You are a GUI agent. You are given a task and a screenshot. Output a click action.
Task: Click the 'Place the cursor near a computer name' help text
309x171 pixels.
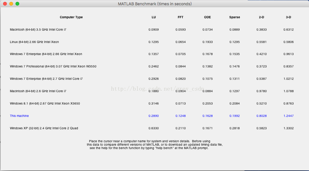(x=155, y=145)
